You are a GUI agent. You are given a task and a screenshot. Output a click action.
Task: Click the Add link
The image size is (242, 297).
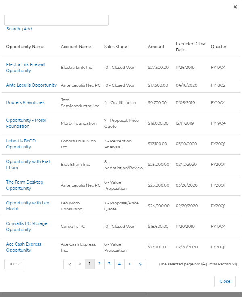(28, 29)
